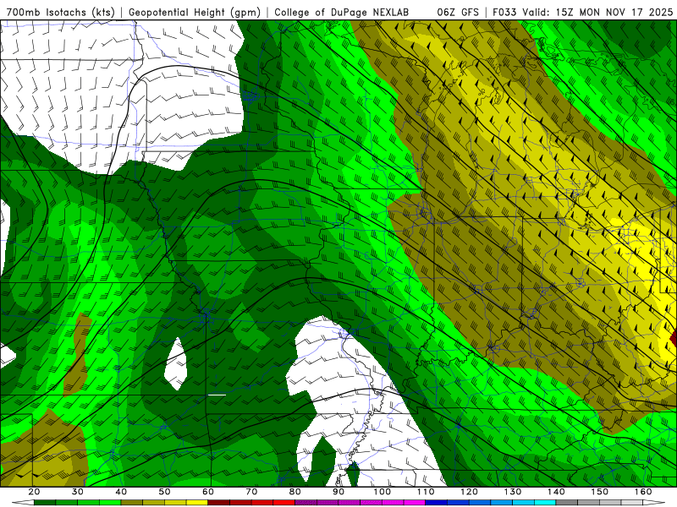Screen dimensions: 677x507
Task: Click the '40' label on the color scale
Action: (121, 492)
